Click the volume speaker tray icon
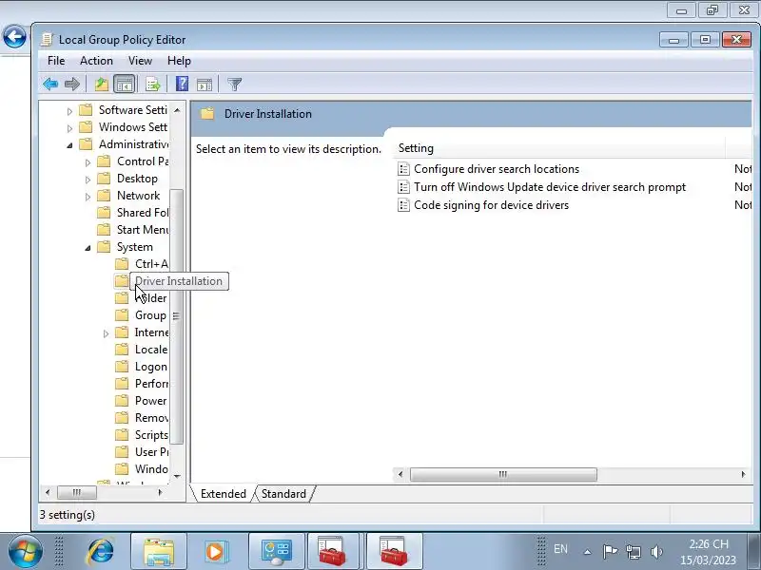 (656, 552)
